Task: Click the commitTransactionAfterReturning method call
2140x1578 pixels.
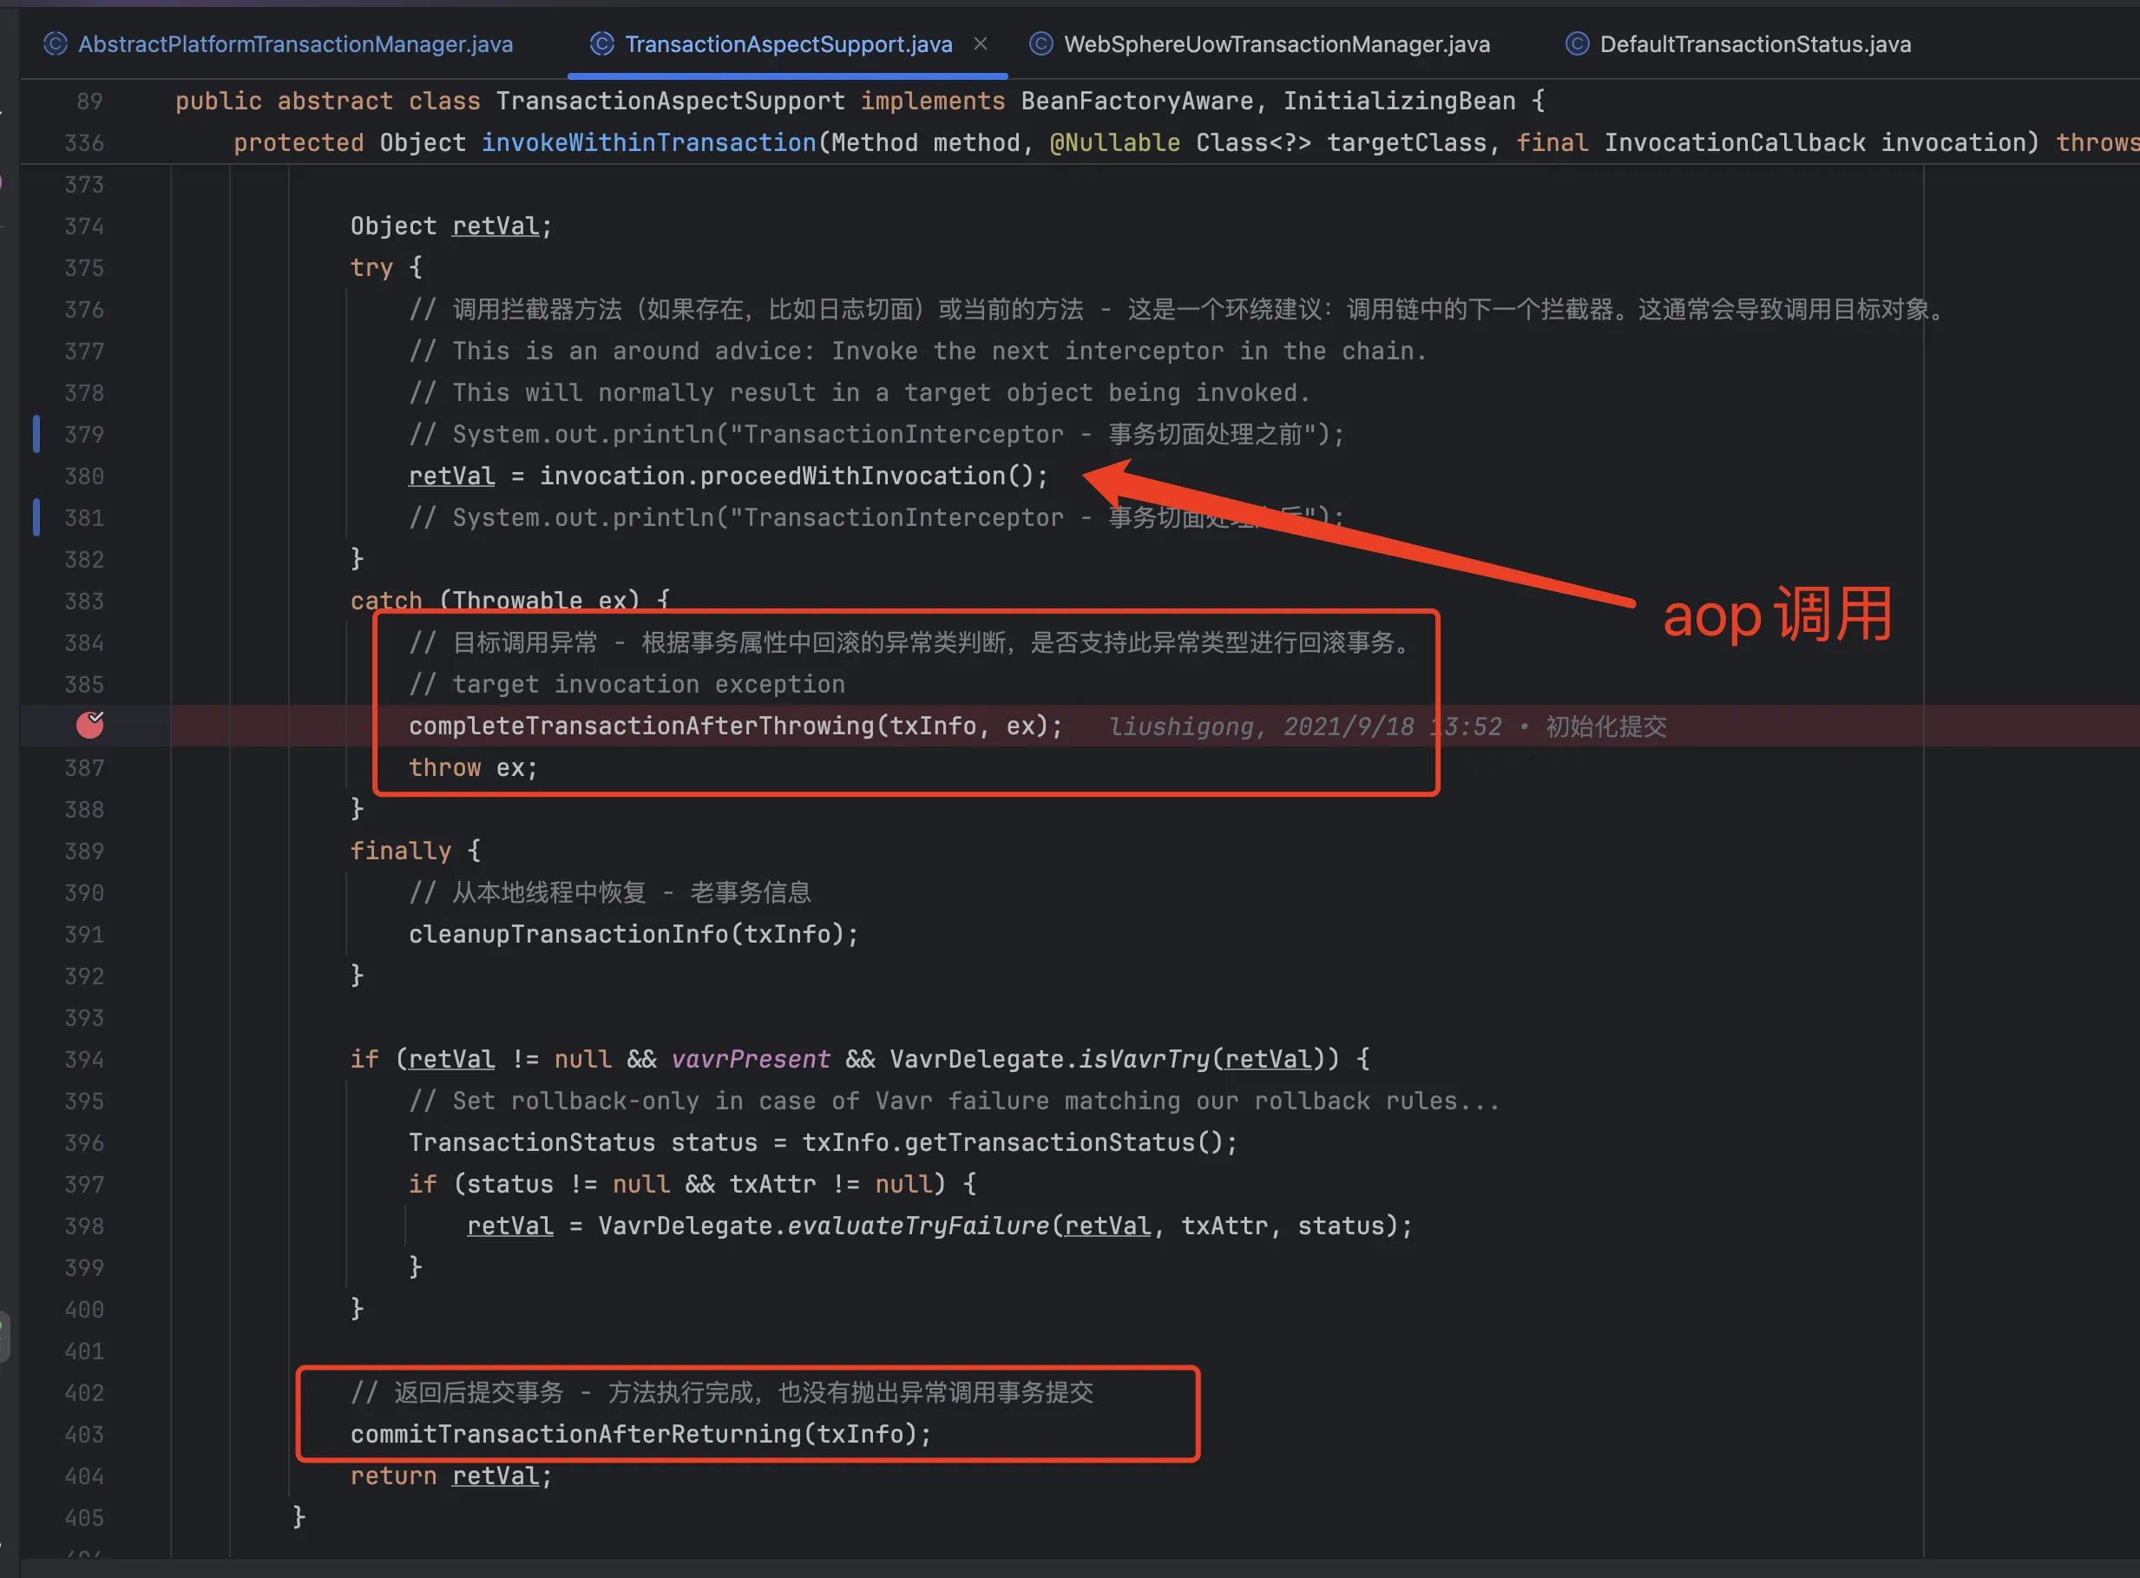Action: 576,1434
